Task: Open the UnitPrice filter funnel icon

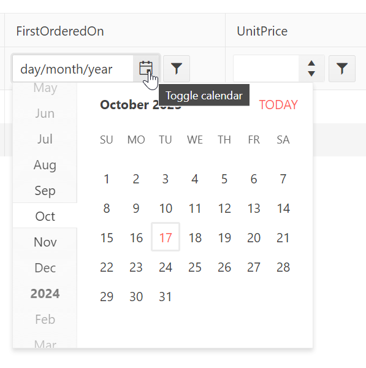Action: [x=342, y=69]
